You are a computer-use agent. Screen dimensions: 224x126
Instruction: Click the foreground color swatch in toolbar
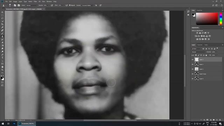coord(1,78)
